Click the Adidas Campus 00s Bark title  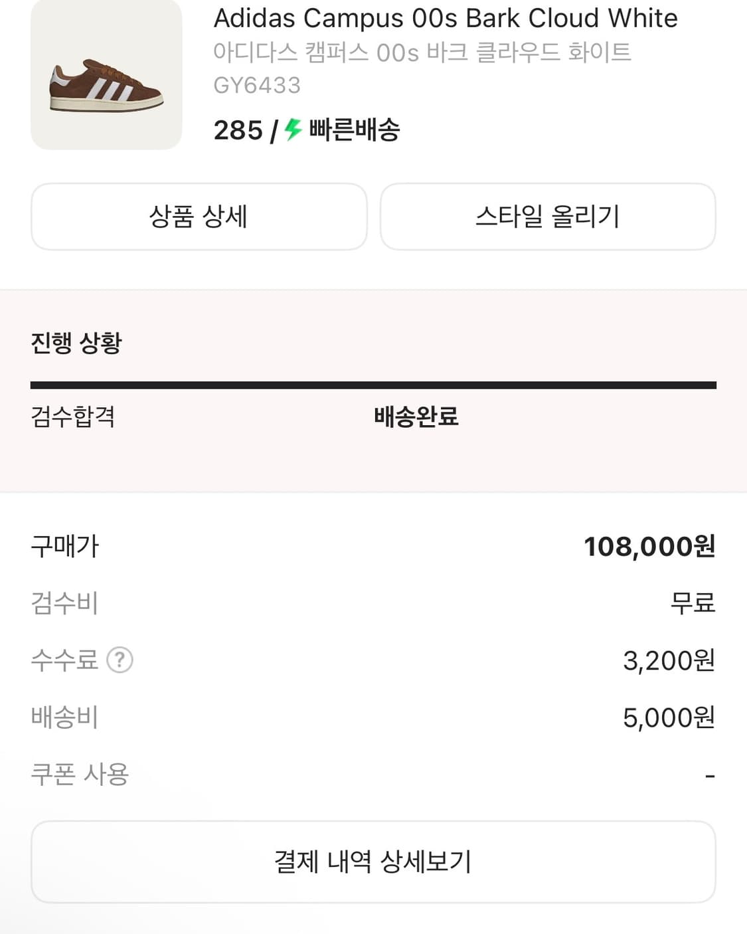(x=446, y=19)
